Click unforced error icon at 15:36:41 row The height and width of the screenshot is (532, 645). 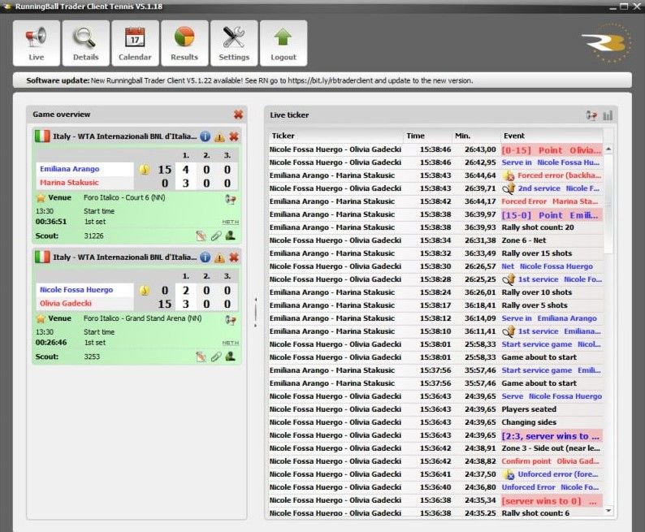[509, 474]
